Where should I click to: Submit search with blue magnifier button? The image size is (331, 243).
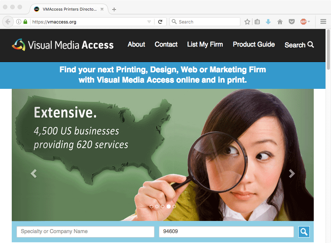[304, 232]
